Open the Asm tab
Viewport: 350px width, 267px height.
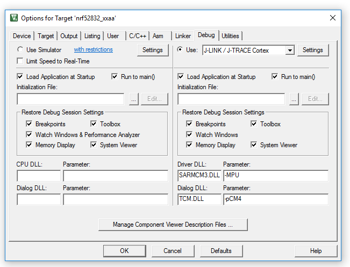[158, 36]
